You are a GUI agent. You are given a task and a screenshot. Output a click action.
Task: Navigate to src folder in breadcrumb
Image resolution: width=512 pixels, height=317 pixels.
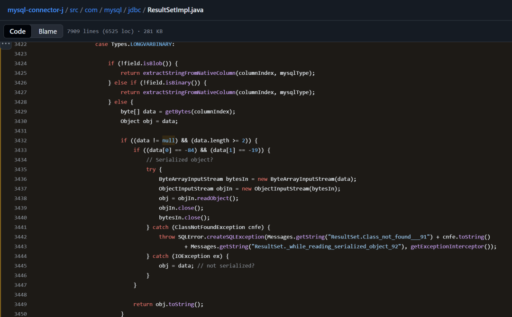click(74, 9)
